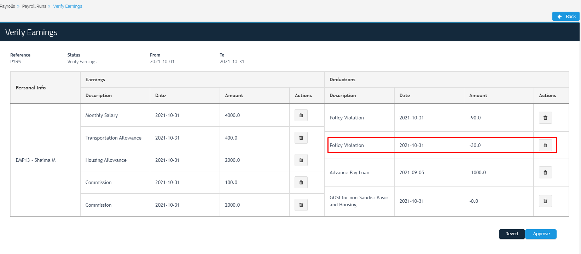Click the Back button
The height and width of the screenshot is (254, 581).
pyautogui.click(x=566, y=16)
